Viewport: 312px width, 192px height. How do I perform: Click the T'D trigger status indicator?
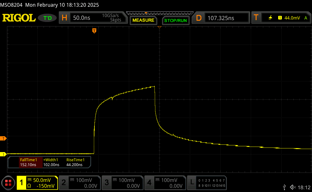[x=48, y=18]
